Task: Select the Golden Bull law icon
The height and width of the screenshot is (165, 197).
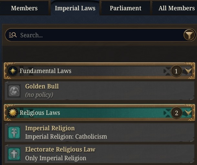Action: [14, 91]
